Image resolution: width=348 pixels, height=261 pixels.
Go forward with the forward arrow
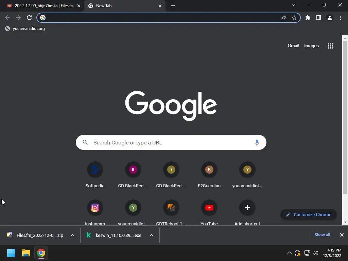[x=18, y=18]
